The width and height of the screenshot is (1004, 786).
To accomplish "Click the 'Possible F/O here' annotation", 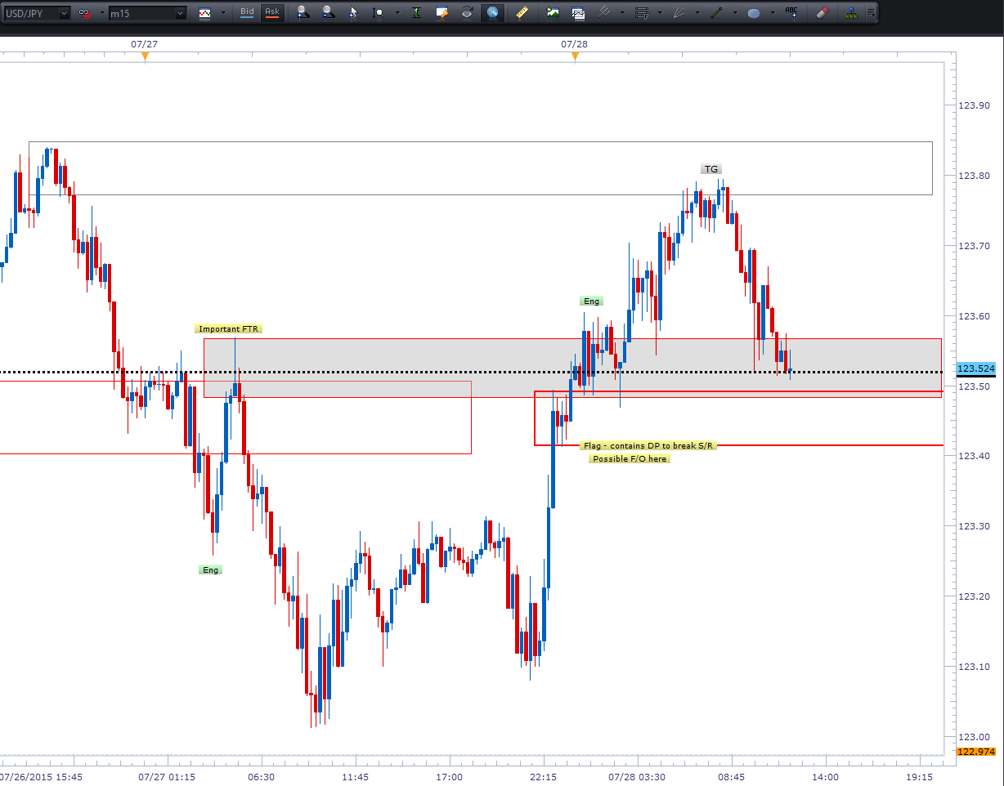I will (630, 459).
